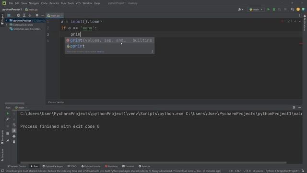307x173 pixels.
Task: Click UTF-8 encoding in status bar
Action: tap(247, 171)
